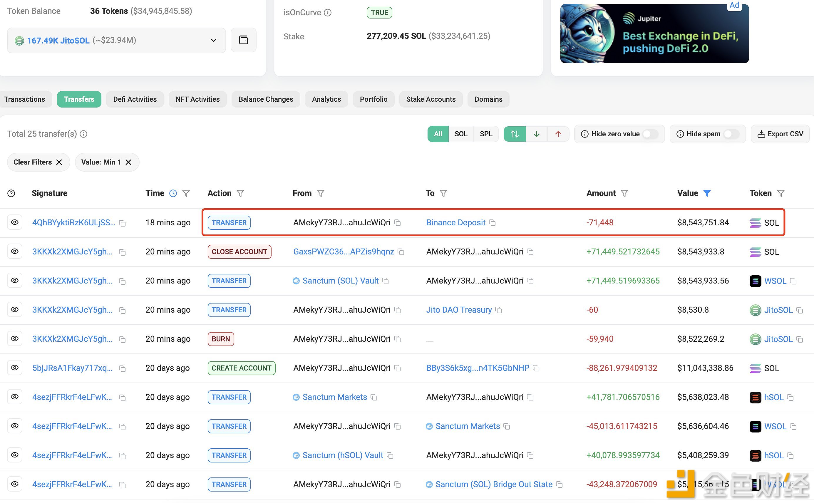Image resolution: width=814 pixels, height=503 pixels.
Task: Copy the Jito DAO Treasury address
Action: [498, 310]
